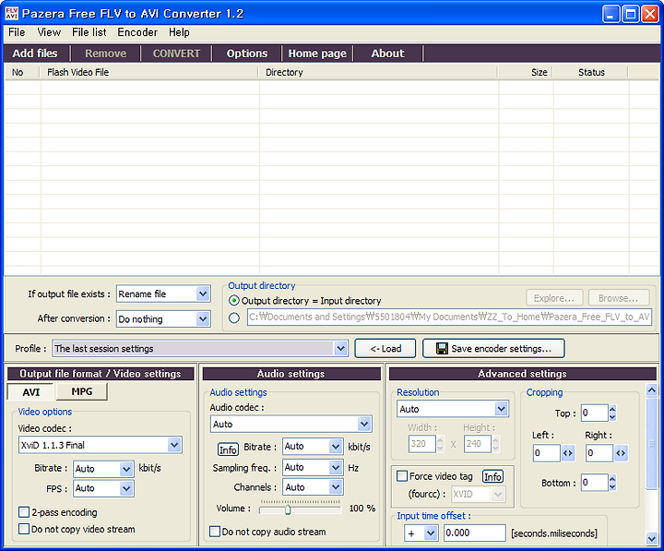The width and height of the screenshot is (664, 551).
Task: Open the Video codec dropdown
Action: [x=174, y=445]
